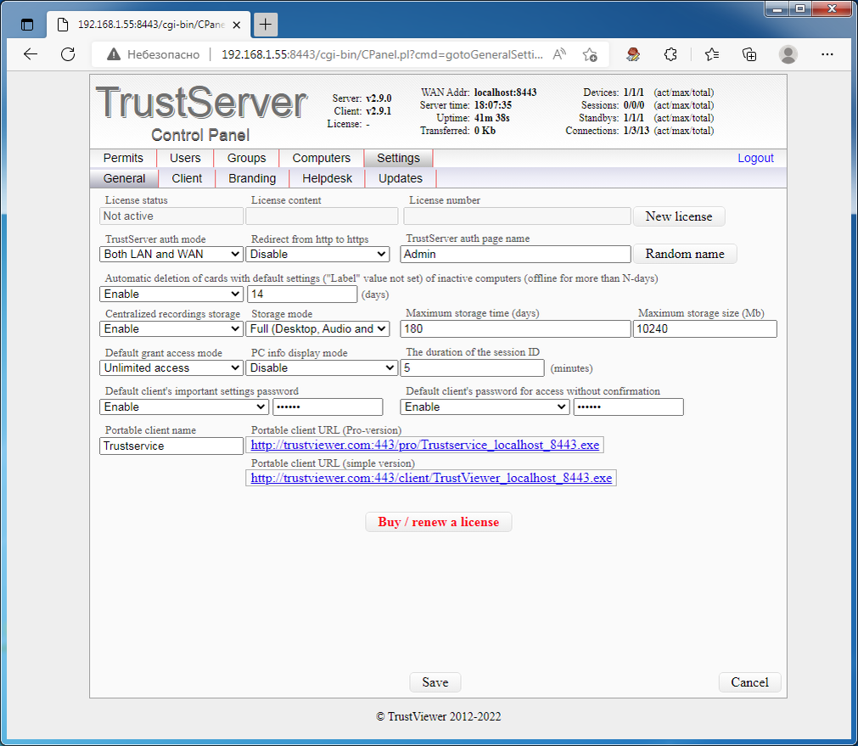Open the red-haired extension icon
858x746 pixels.
pos(633,54)
